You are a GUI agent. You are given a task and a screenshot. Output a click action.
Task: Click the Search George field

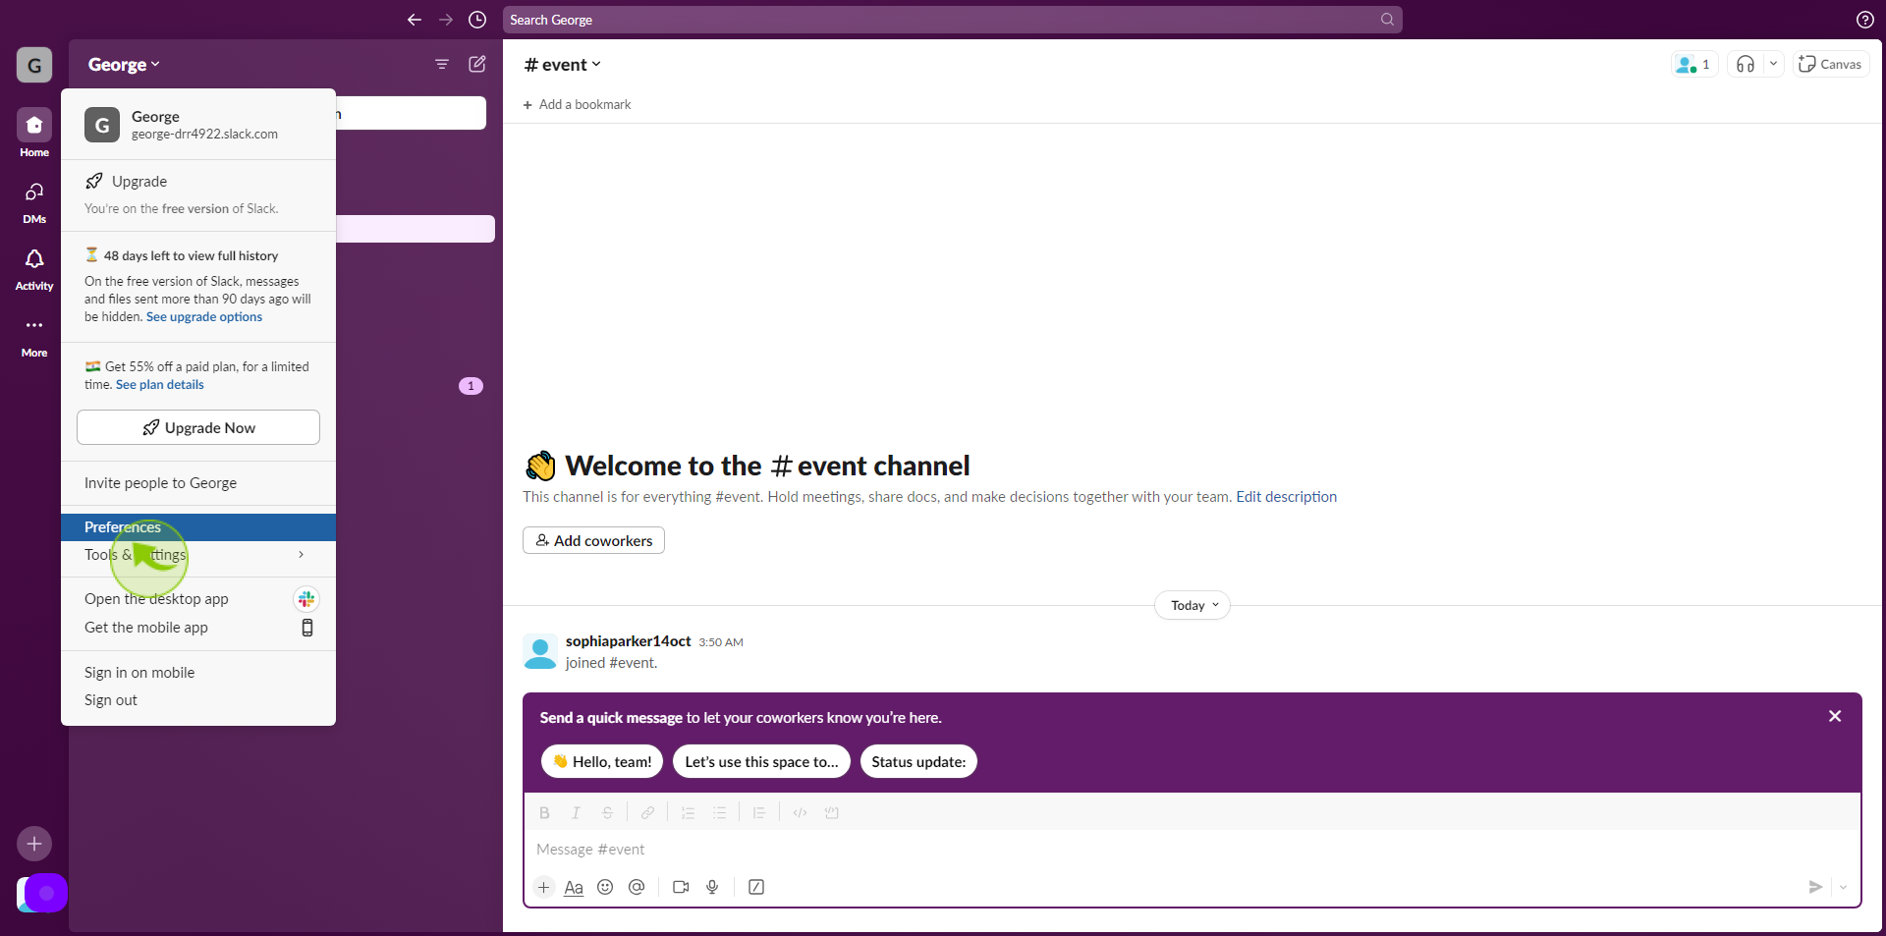click(x=952, y=20)
